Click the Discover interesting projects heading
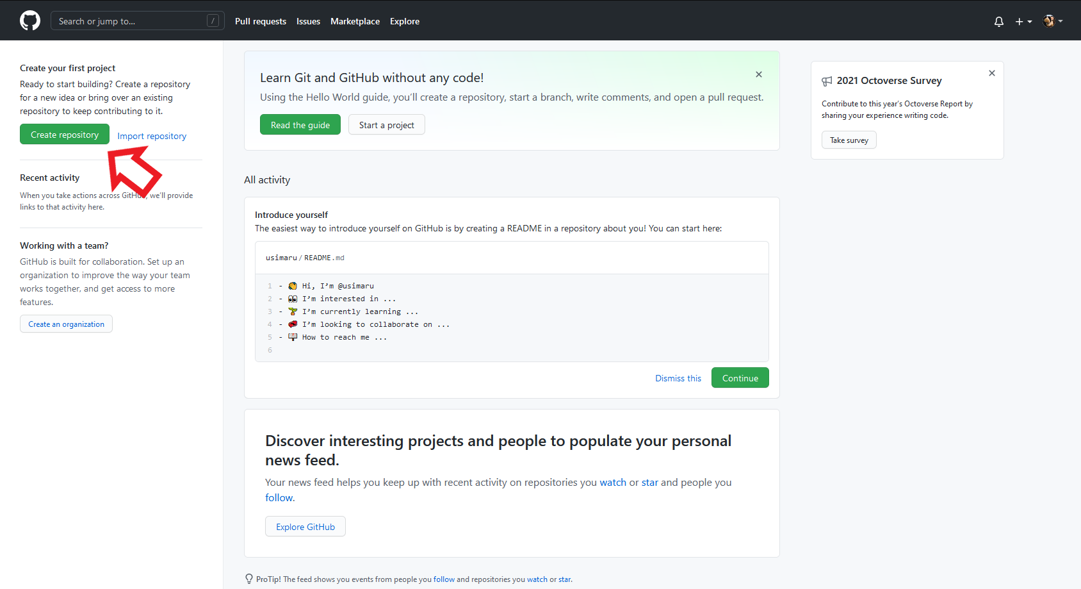1081x589 pixels. (498, 451)
